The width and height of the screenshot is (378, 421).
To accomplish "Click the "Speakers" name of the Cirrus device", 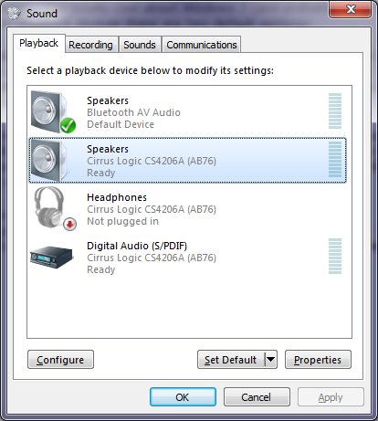I will click(x=108, y=149).
